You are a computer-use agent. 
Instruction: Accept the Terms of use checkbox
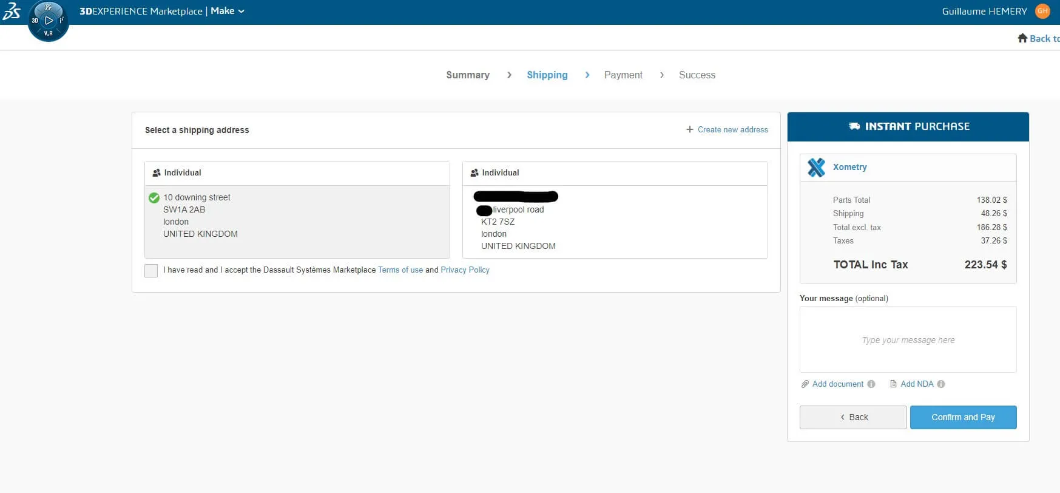pos(151,271)
